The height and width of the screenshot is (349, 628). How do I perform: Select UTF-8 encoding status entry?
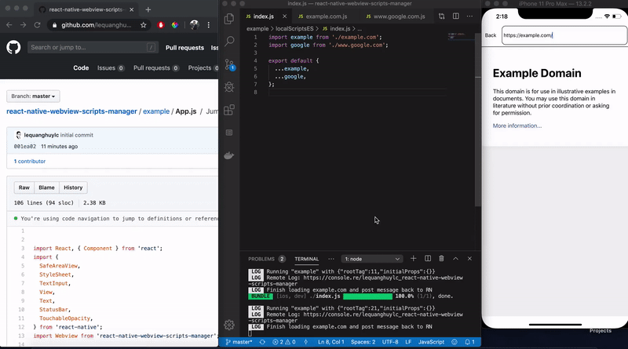tap(389, 342)
